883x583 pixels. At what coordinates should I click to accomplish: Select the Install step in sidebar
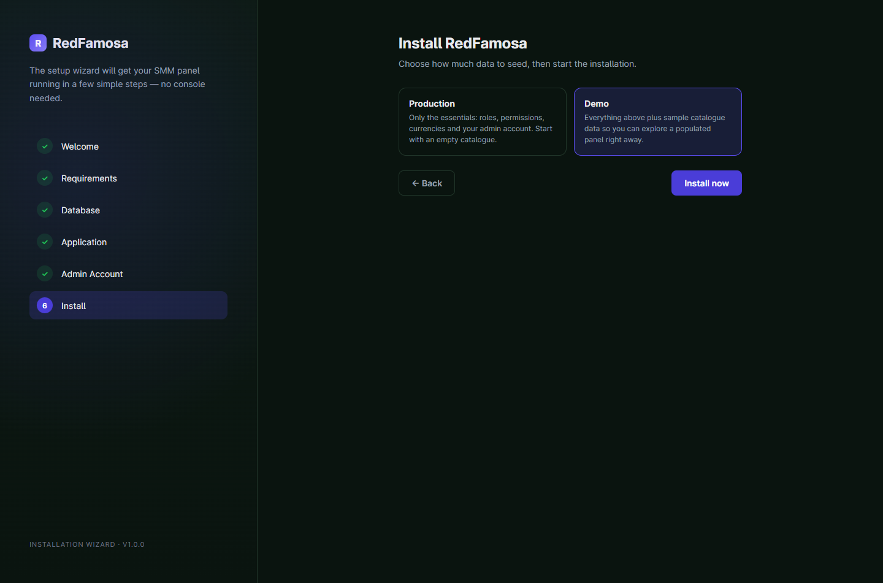[x=128, y=305]
